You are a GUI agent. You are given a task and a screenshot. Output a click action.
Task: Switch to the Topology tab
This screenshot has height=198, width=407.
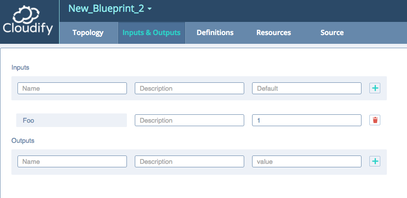click(88, 33)
